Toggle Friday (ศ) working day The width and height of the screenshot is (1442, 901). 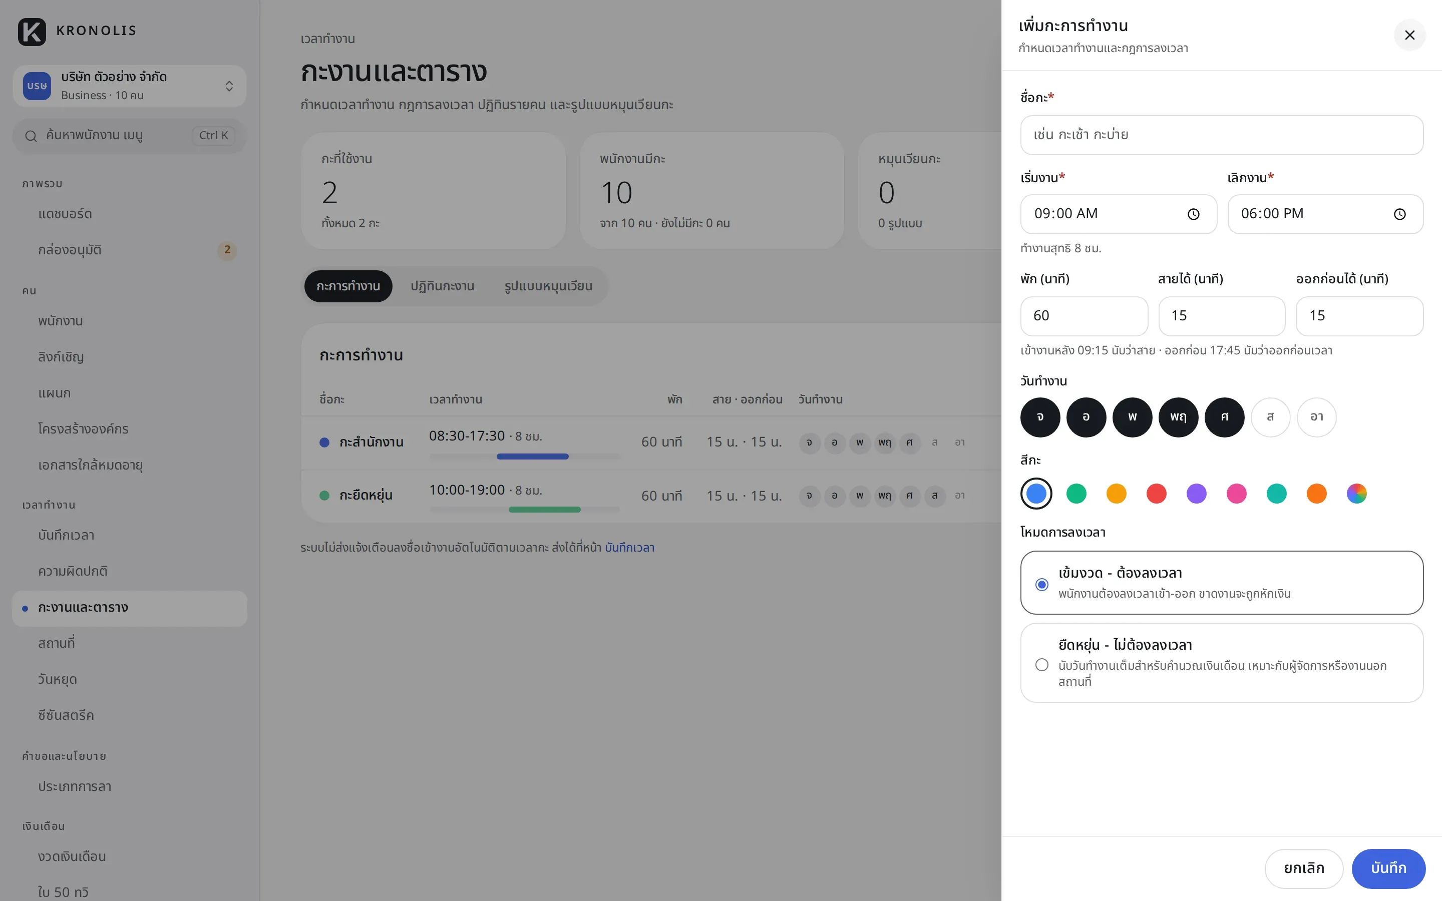pyautogui.click(x=1225, y=417)
